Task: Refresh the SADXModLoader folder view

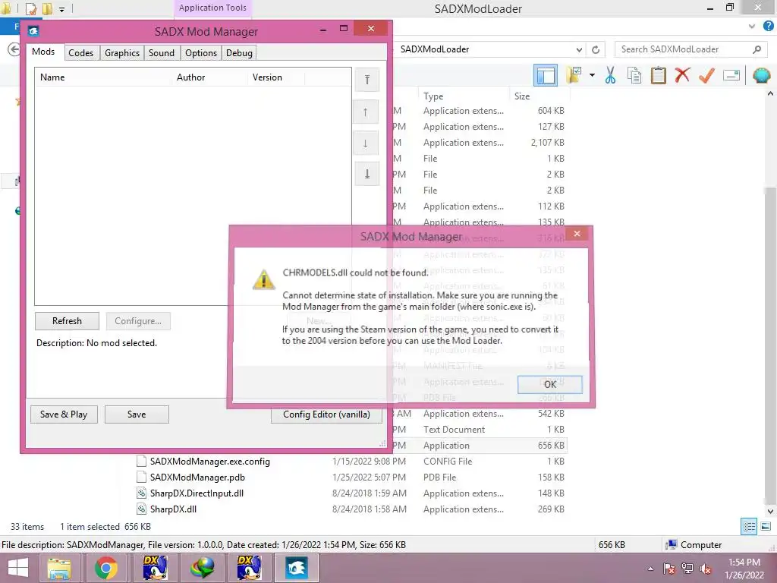Action: pyautogui.click(x=596, y=49)
